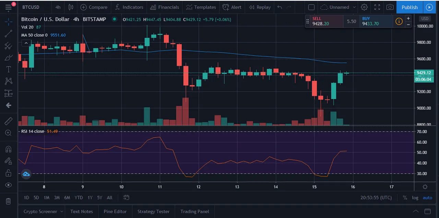Decrease order quantity with minus button

point(408,24)
